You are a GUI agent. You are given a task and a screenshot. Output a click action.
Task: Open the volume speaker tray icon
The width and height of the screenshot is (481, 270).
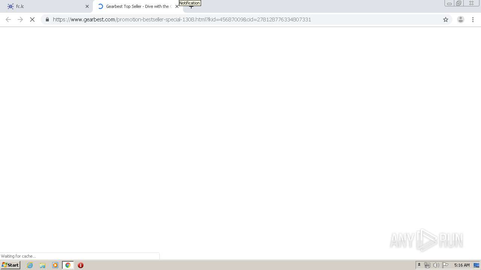436,265
